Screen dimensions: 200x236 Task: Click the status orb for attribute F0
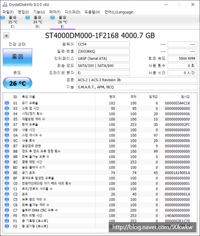coord(7,216)
